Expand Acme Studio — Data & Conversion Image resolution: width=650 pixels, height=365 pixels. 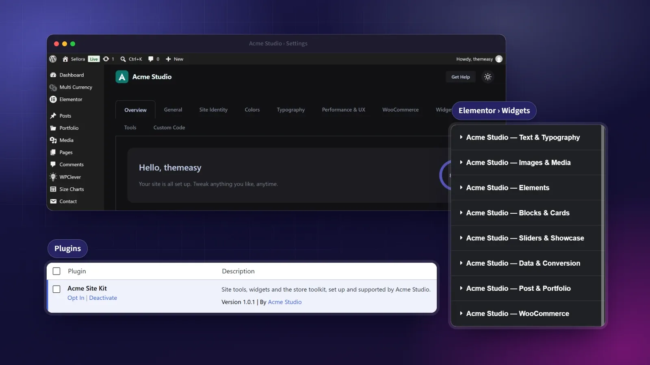pyautogui.click(x=526, y=263)
